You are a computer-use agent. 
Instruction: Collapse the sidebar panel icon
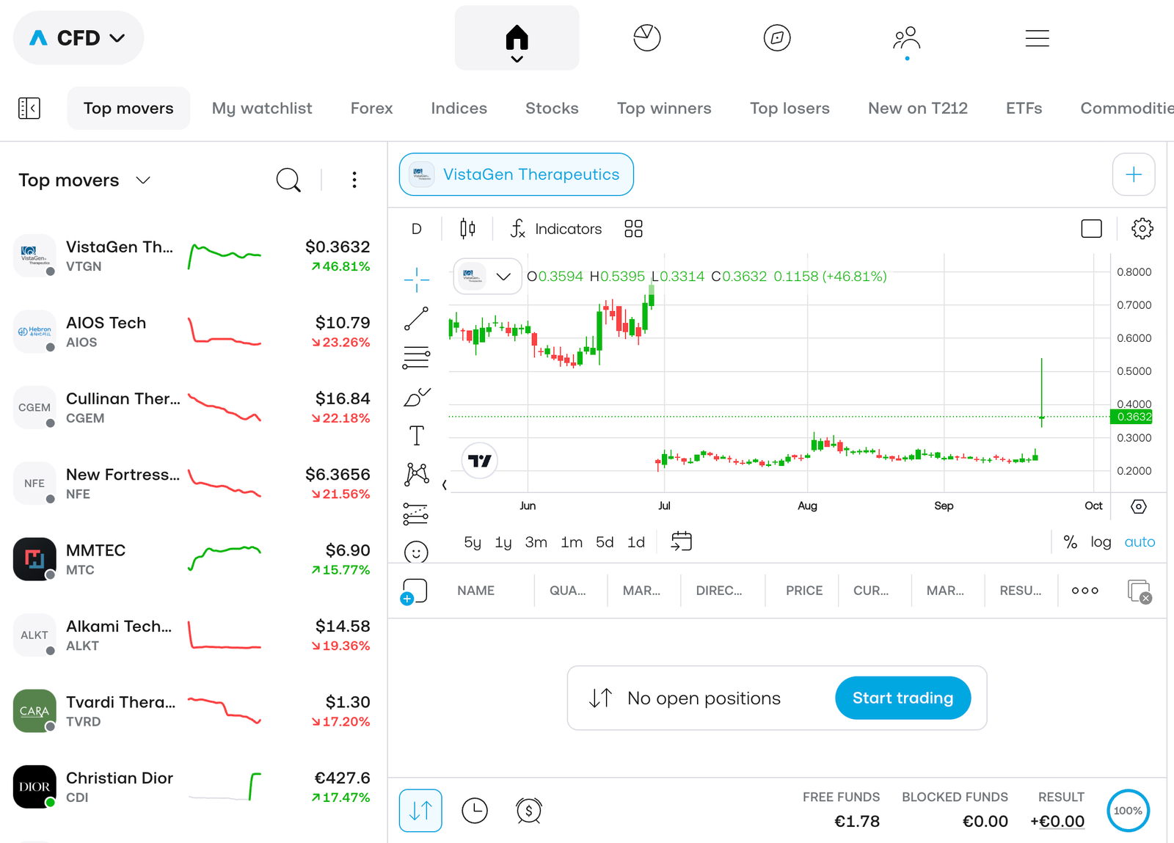pos(29,109)
